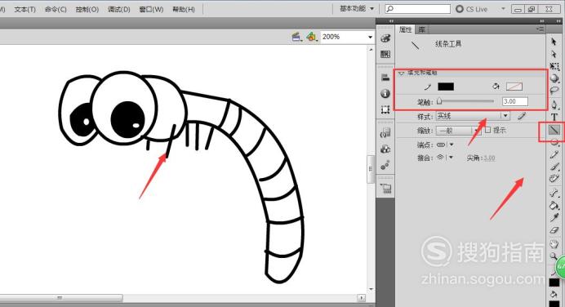The image size is (565, 307).
Task: Open the 基本功能 workspace dropdown
Action: [356, 9]
